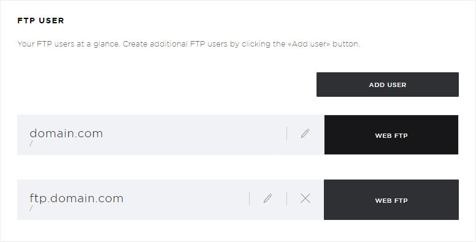Click the sentence 'Your FTP users at a glance'
This screenshot has width=476, height=242.
point(69,44)
